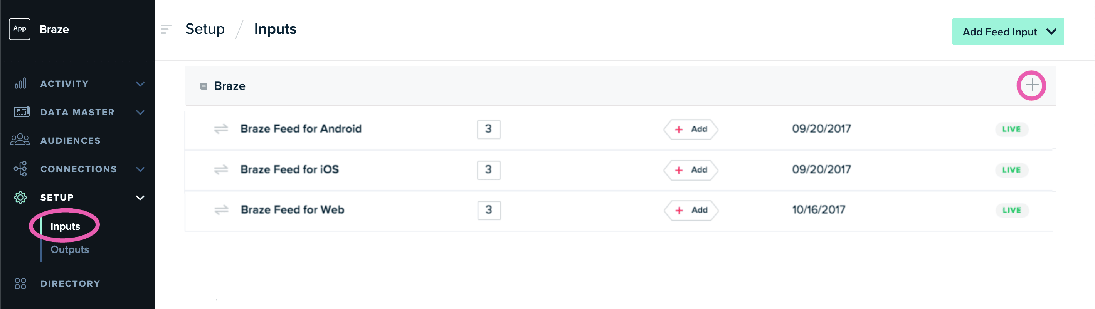This screenshot has height=309, width=1095.
Task: Click the Setup gear icon
Action: pyautogui.click(x=20, y=198)
